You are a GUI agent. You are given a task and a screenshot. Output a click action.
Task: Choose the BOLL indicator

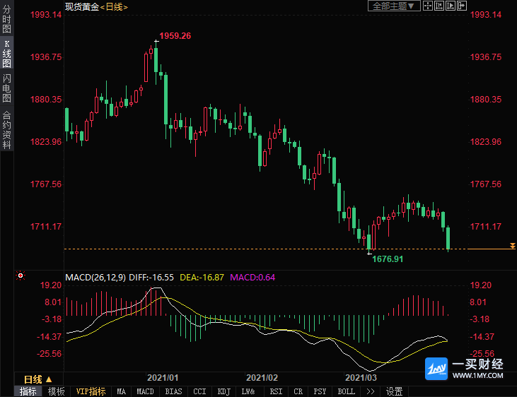(347, 391)
